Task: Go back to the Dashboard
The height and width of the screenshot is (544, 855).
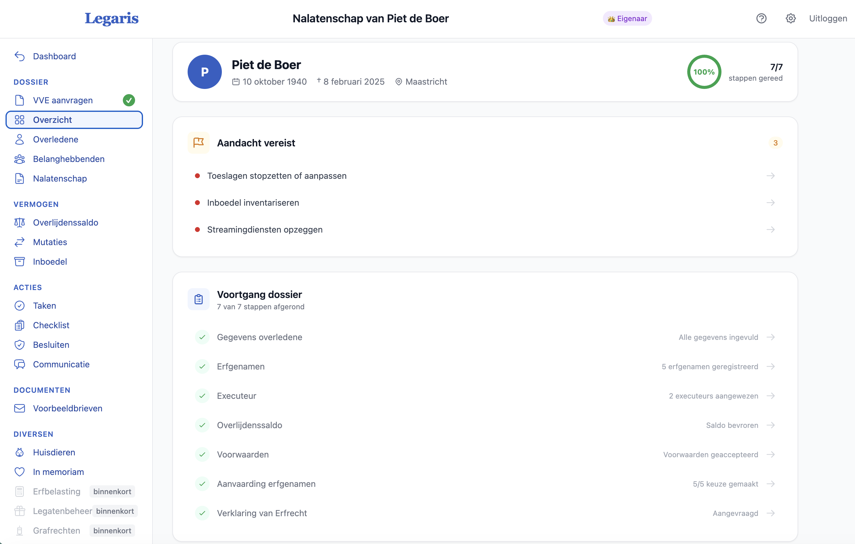Action: 54,56
